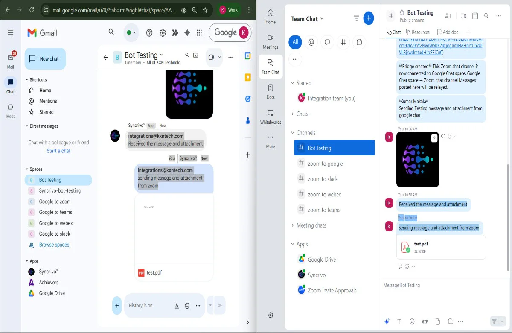This screenshot has width=512, height=333.
Task: Open more options in Google Chat header
Action: (230, 57)
